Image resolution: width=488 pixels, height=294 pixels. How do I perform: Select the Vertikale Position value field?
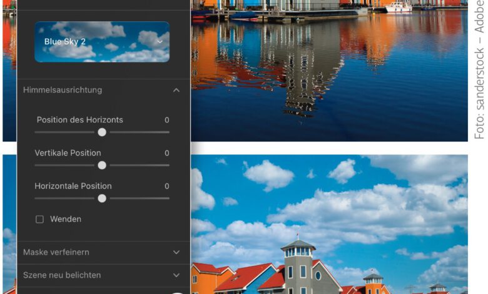166,153
